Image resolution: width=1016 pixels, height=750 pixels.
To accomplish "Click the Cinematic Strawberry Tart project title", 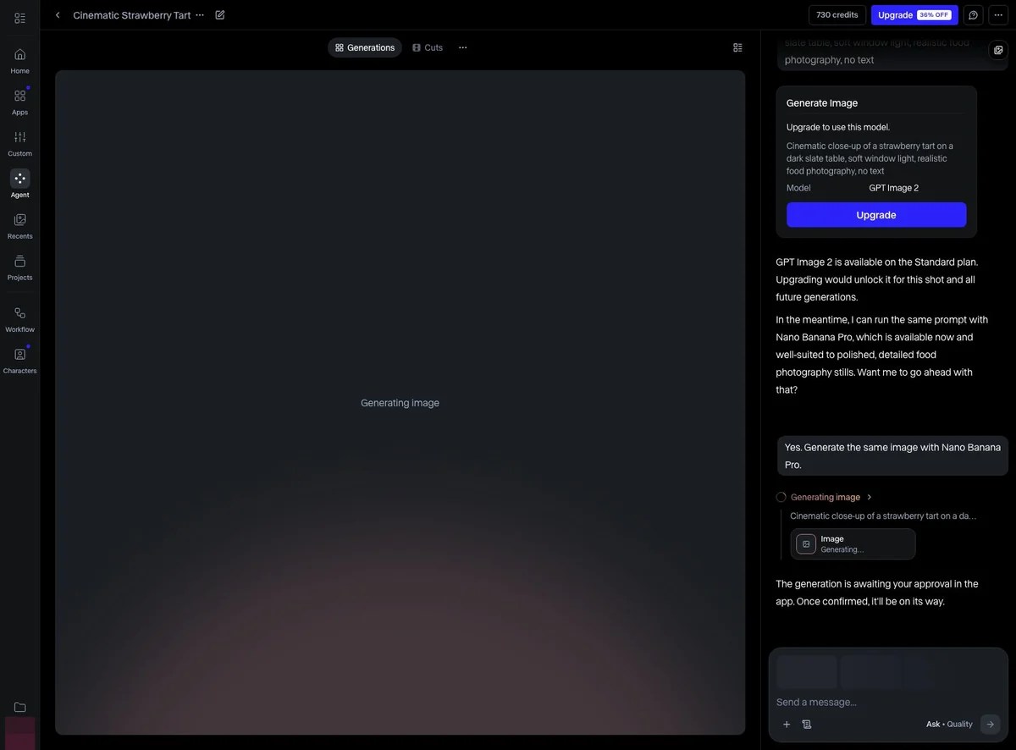I will tap(132, 15).
